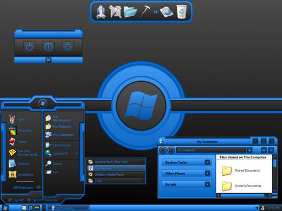Screen dimensions: 282x211
Task: Expand the Connect To submenu arrow
Action: [x=76, y=153]
